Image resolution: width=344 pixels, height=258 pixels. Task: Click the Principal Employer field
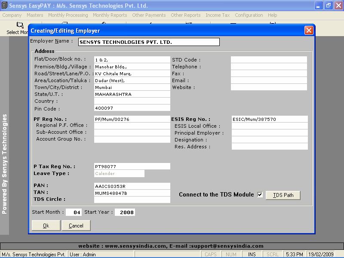click(270, 133)
